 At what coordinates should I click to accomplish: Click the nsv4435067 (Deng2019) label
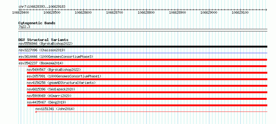click(47, 102)
